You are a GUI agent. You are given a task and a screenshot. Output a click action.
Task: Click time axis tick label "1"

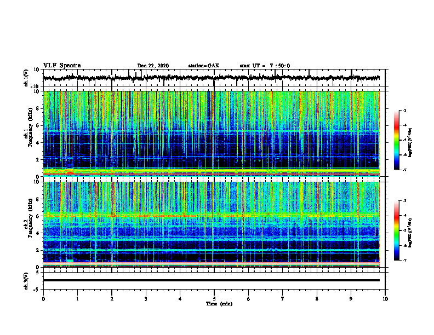[77, 299]
